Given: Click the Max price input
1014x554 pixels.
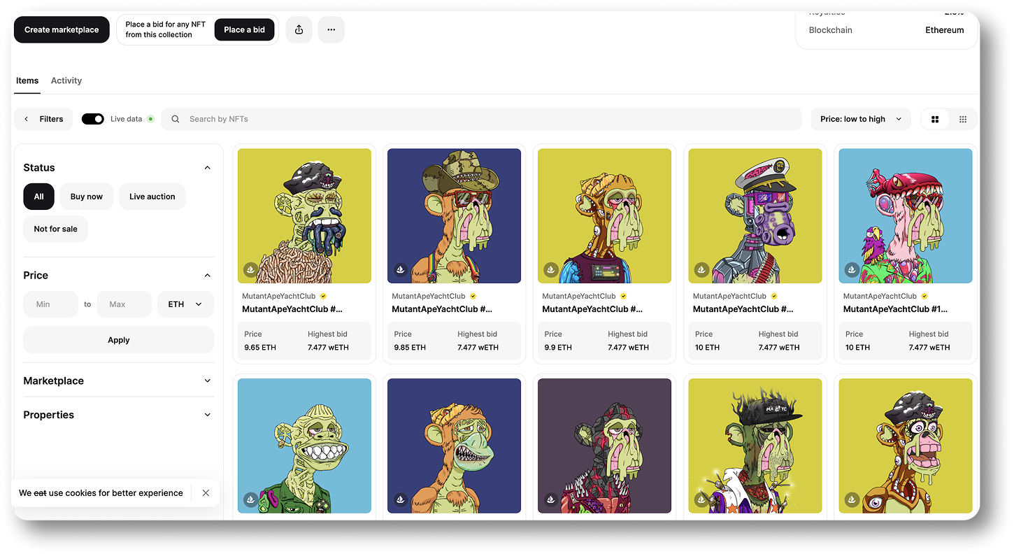Looking at the screenshot, I should pos(124,304).
